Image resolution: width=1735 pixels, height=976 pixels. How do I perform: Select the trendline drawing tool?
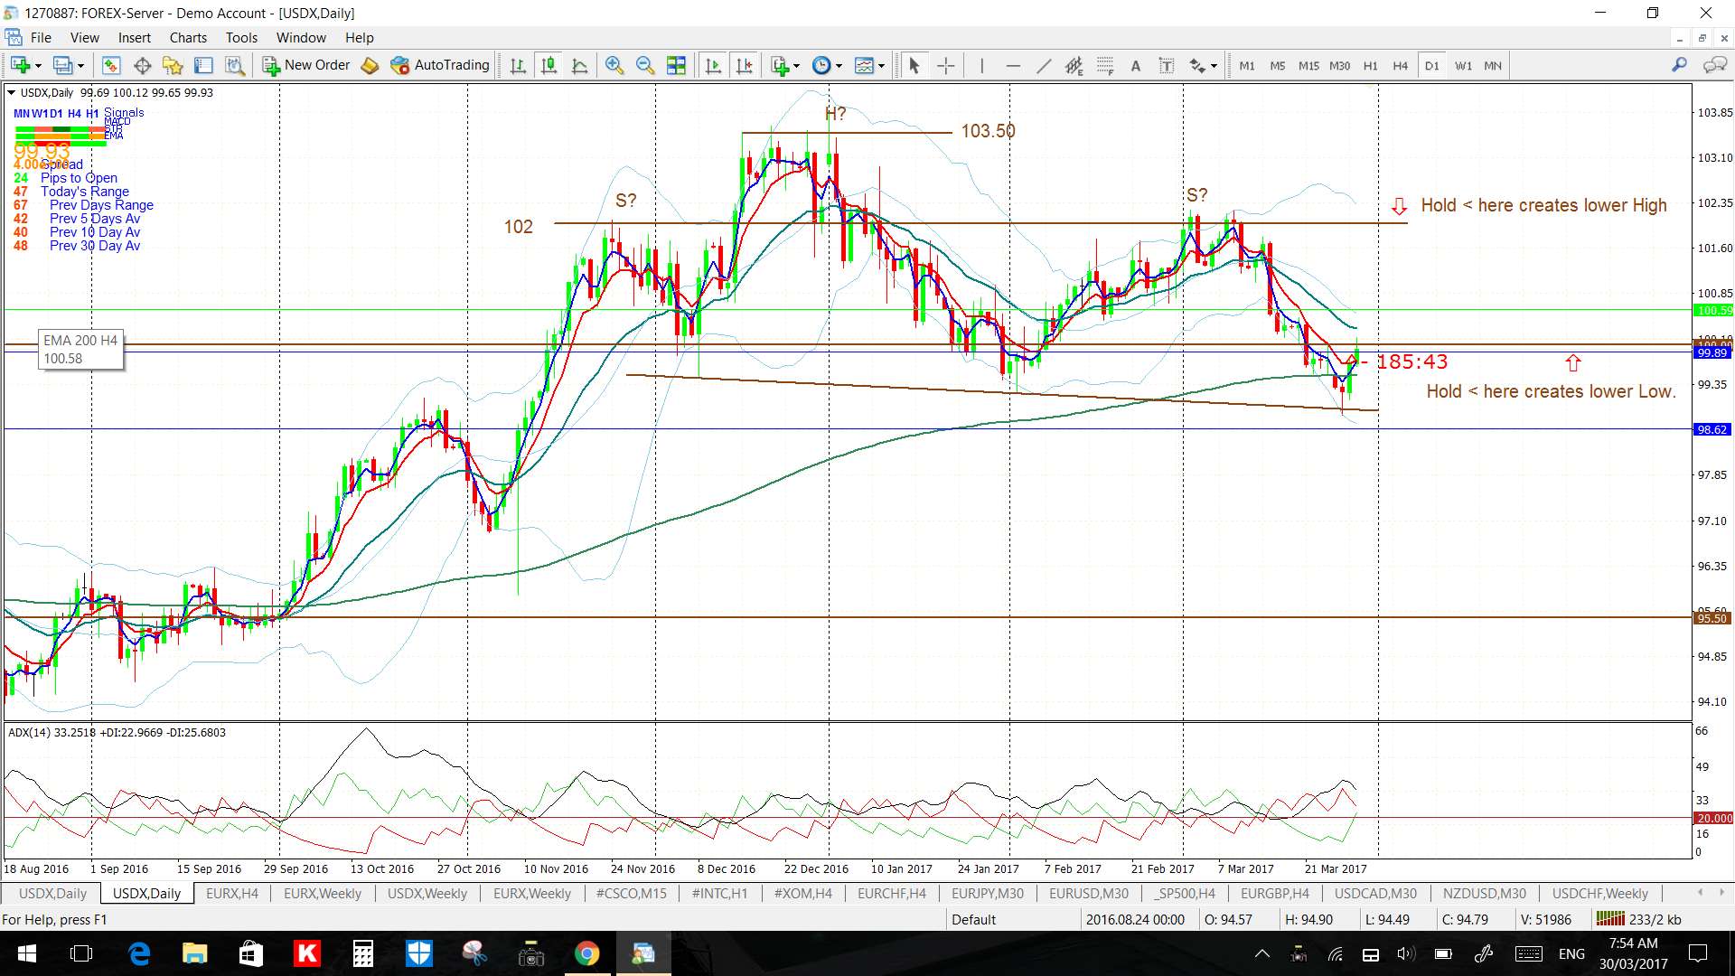pyautogui.click(x=1044, y=65)
